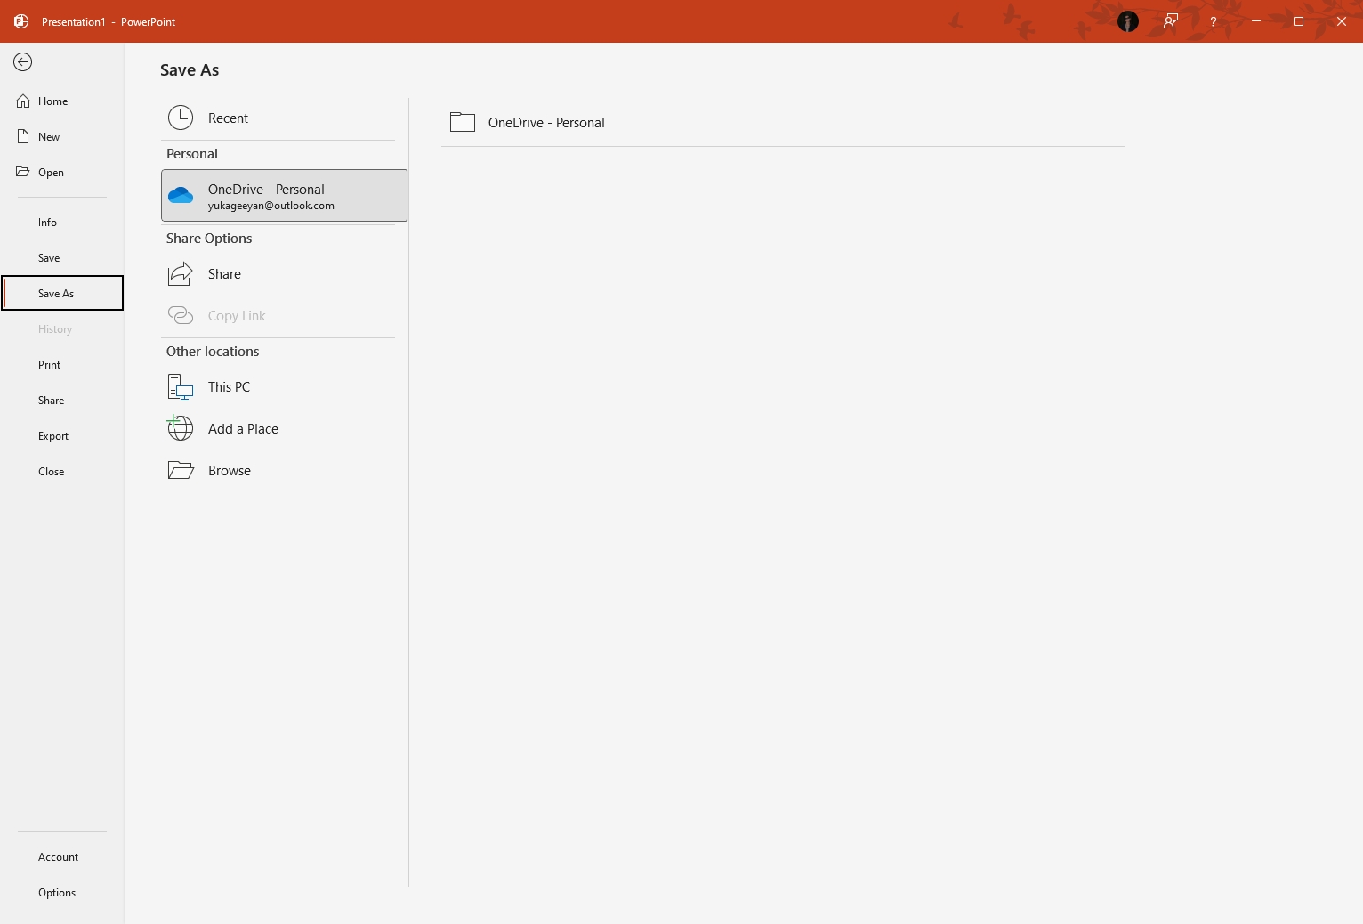The width and height of the screenshot is (1363, 924).
Task: Maximize the PowerPoint window
Action: point(1299,21)
